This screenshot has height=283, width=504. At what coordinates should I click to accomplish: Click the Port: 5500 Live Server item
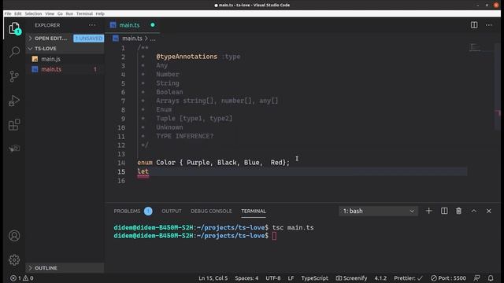(x=448, y=278)
